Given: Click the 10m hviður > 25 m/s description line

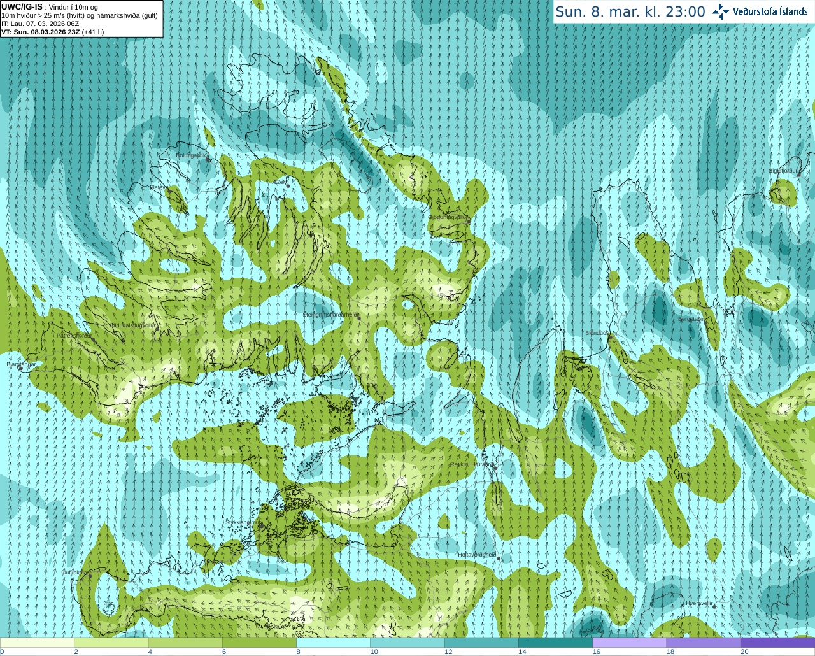Looking at the screenshot, I should pyautogui.click(x=80, y=15).
